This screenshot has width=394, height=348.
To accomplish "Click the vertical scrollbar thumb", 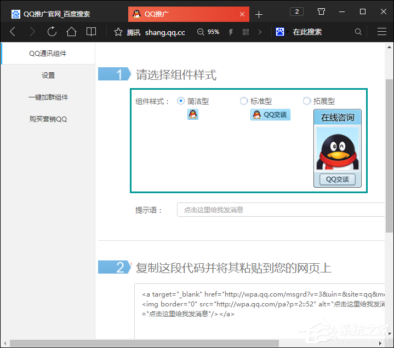I will 389,156.
